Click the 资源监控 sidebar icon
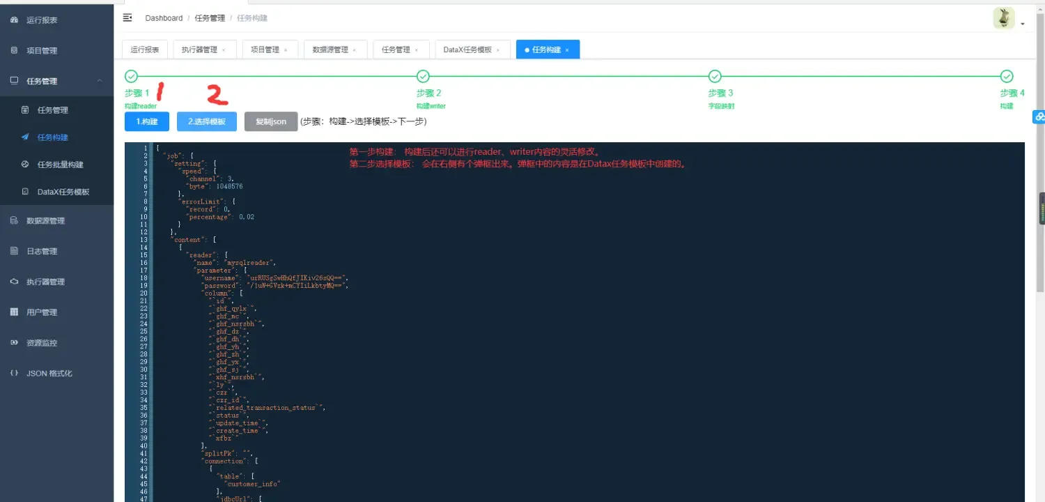This screenshot has width=1045, height=502. pos(15,342)
